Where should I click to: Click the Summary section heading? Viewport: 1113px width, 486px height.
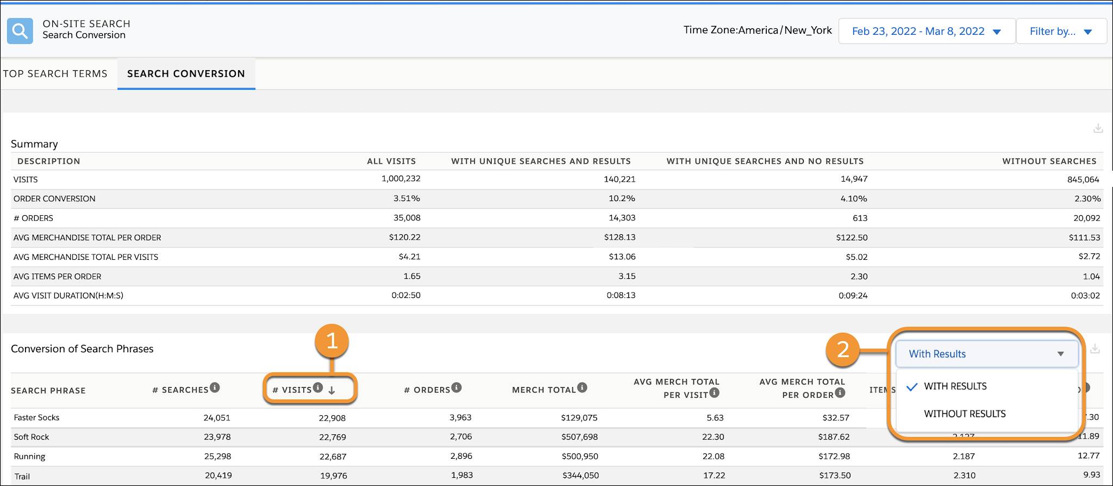pos(34,144)
